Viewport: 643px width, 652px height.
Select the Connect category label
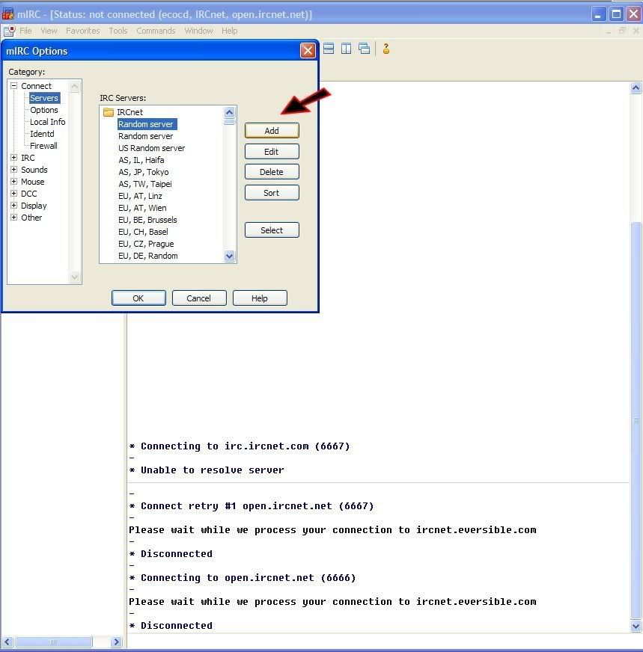coord(36,86)
